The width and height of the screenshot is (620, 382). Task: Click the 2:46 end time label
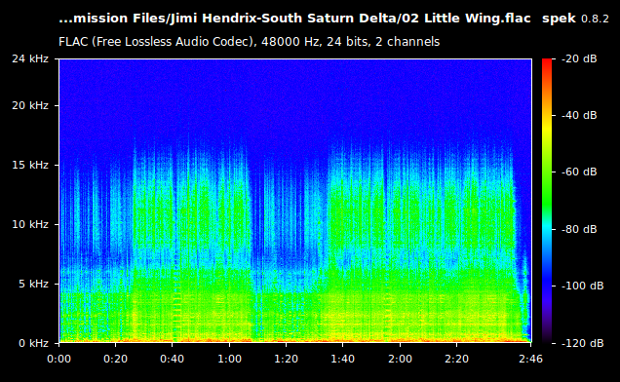click(530, 359)
